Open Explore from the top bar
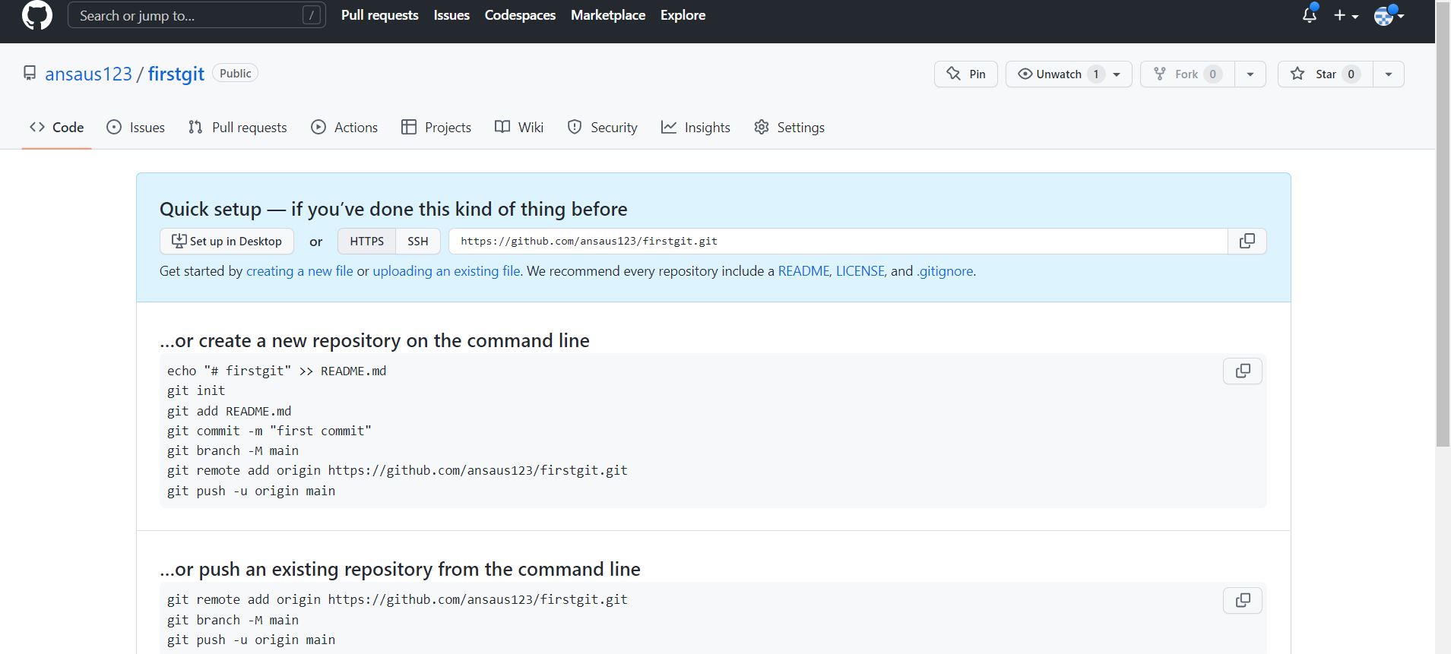Image resolution: width=1451 pixels, height=654 pixels. (x=683, y=15)
